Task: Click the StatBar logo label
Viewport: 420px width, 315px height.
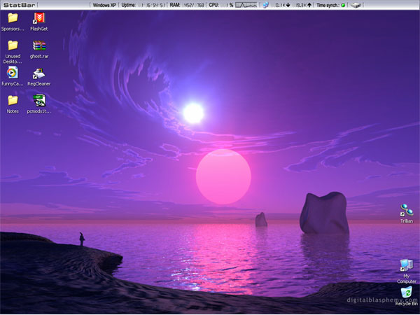Action: [x=18, y=5]
